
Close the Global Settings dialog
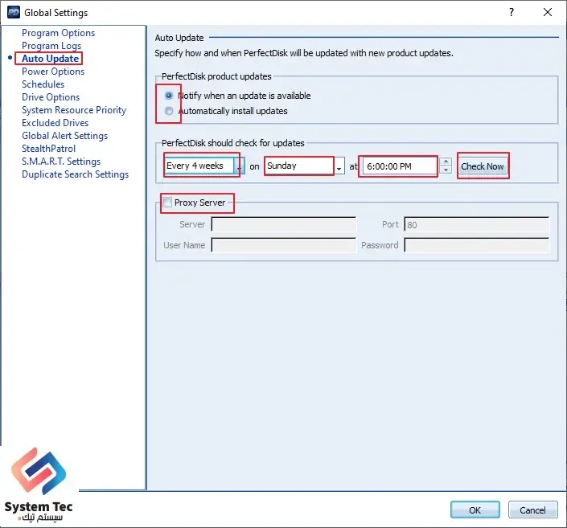pos(548,12)
